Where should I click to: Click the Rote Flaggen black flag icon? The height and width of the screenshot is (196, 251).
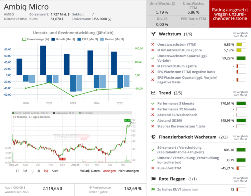pyautogui.click(x=153, y=179)
